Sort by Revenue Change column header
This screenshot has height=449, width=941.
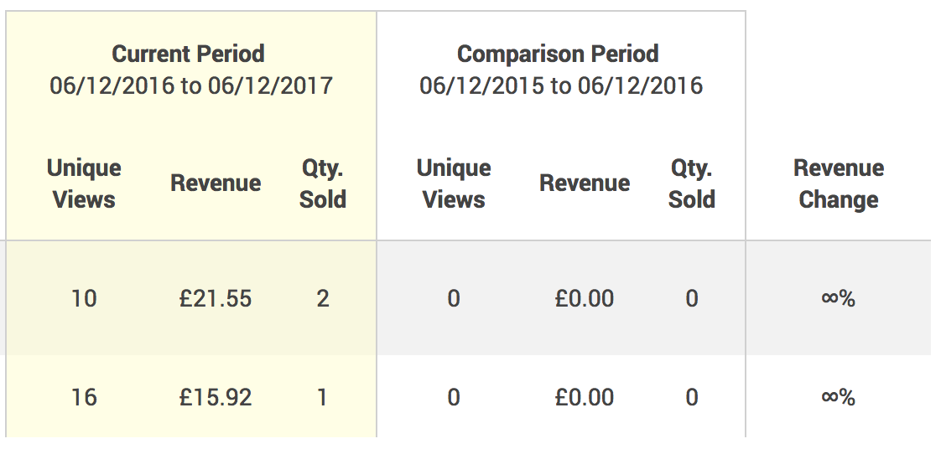coord(839,183)
